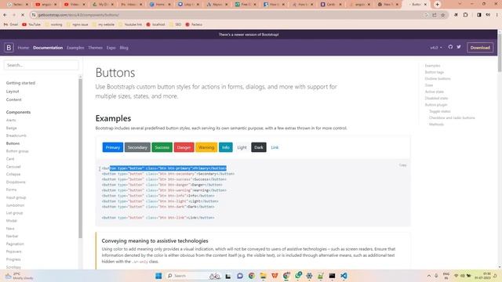Jump to Checkbox and radio buttons section
The image size is (502, 282).
(452, 117)
